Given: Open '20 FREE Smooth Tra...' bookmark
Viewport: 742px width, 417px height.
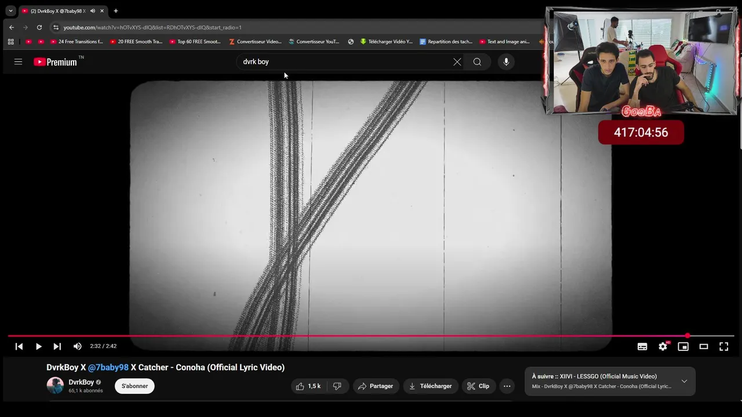Looking at the screenshot, I should [x=136, y=42].
